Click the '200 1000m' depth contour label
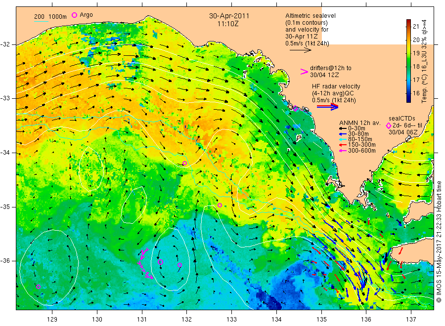This screenshot has height=326, width=445. tap(50, 17)
